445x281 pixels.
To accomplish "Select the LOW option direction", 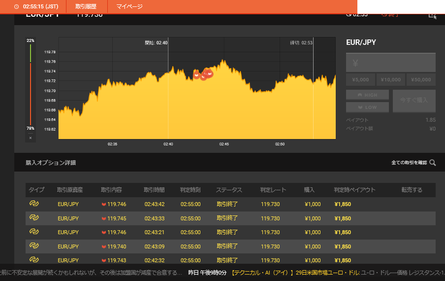I will click(x=367, y=107).
